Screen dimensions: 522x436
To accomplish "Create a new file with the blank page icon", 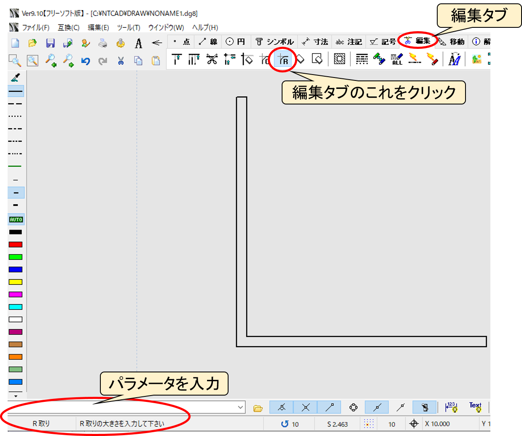I will pos(15,43).
